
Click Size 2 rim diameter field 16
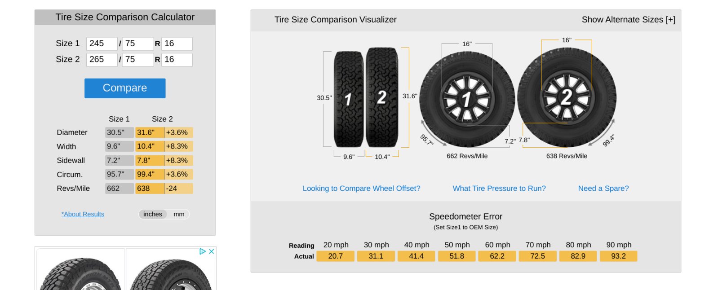[177, 60]
